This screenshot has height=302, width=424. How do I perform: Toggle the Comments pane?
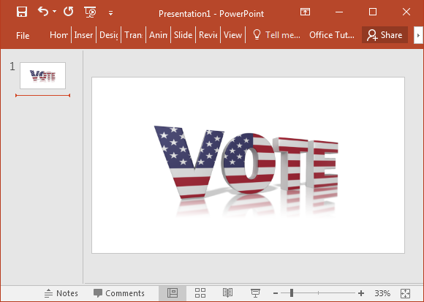119,293
